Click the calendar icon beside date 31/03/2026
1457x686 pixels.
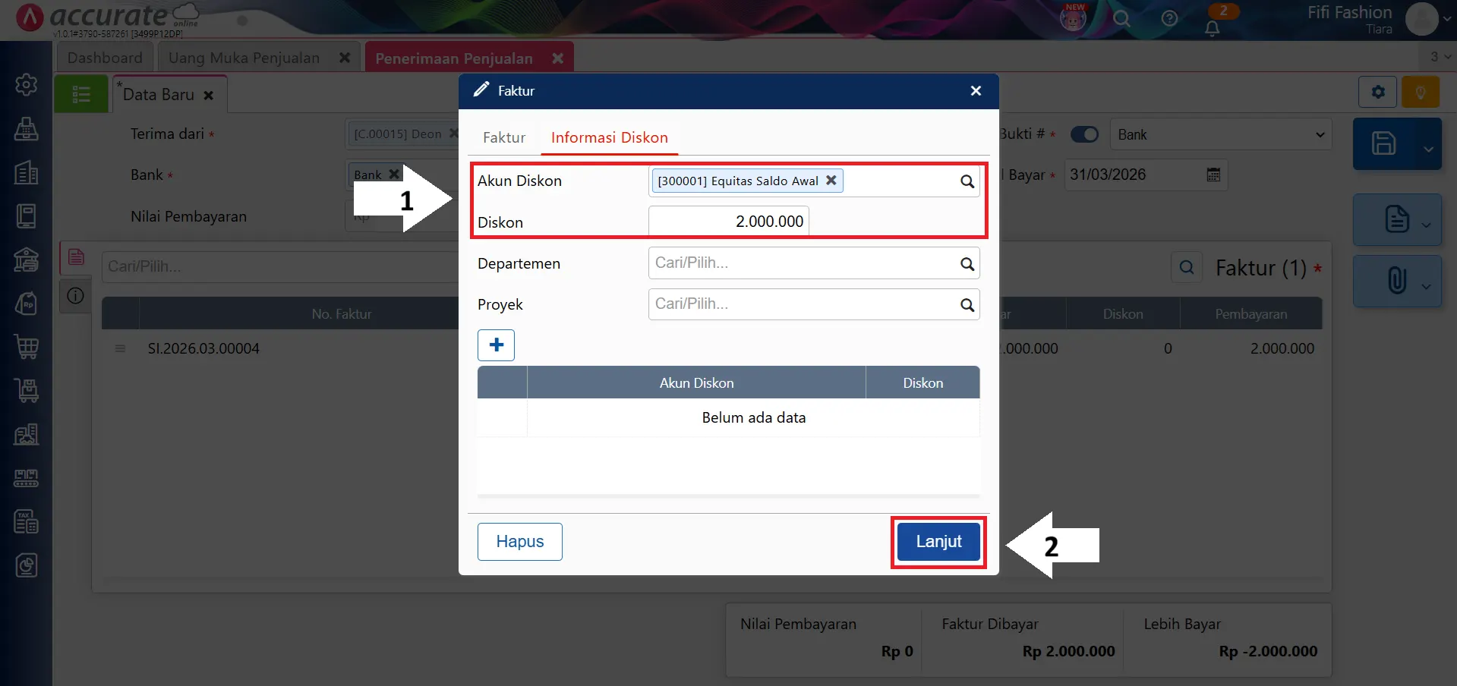pos(1213,175)
